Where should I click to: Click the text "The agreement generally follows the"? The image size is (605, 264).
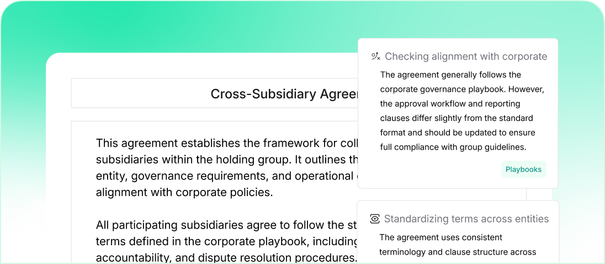450,75
